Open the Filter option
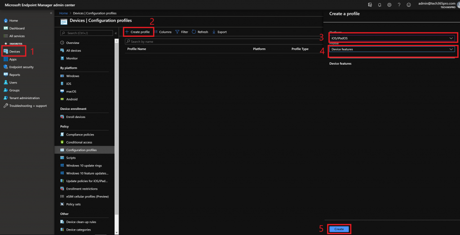This screenshot has width=460, height=235. pos(181,32)
